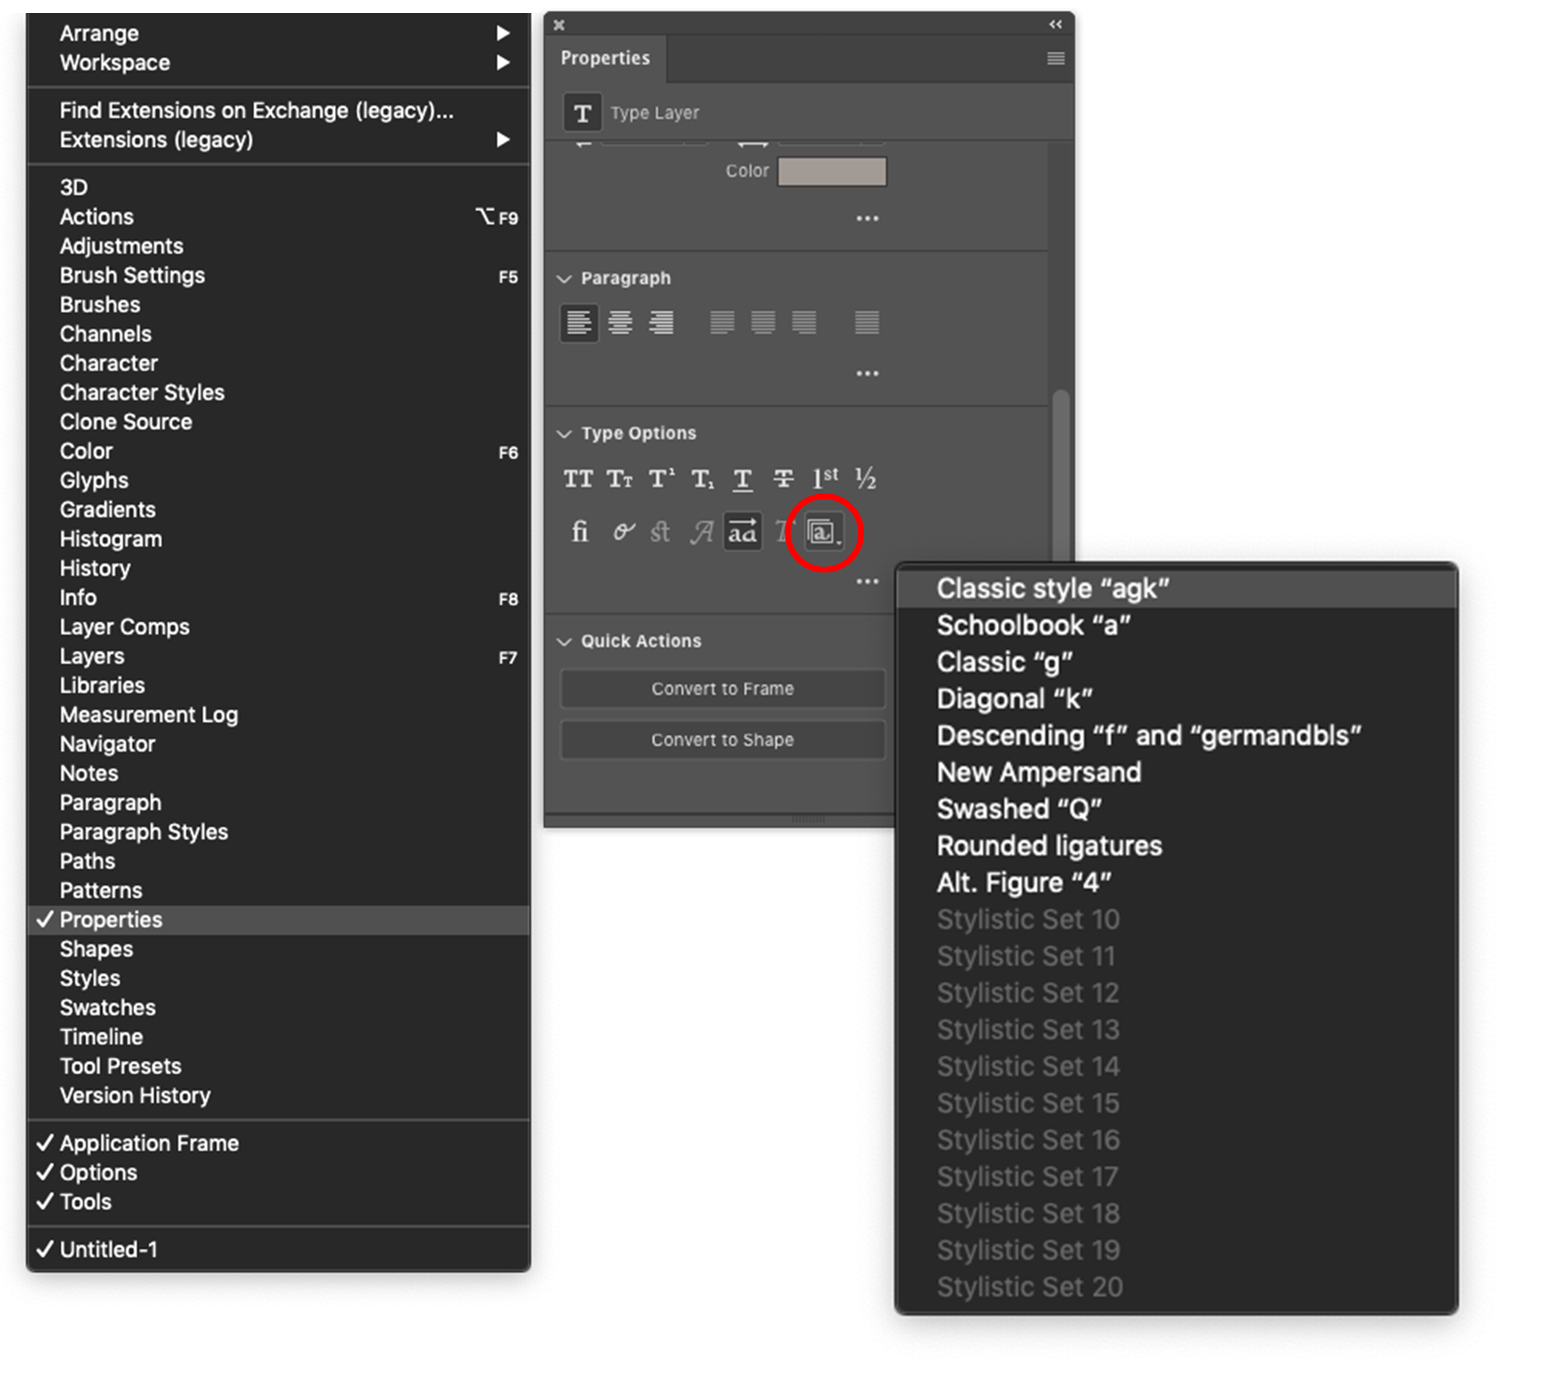Center align the paragraph text
Image resolution: width=1550 pixels, height=1391 pixels.
pos(620,323)
